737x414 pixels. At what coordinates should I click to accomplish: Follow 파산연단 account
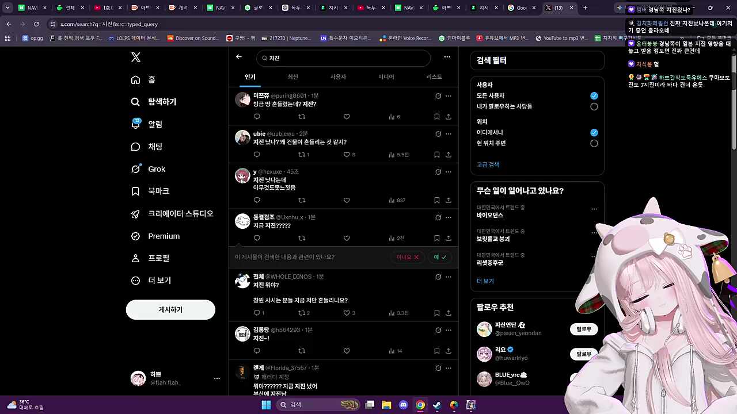coord(584,329)
